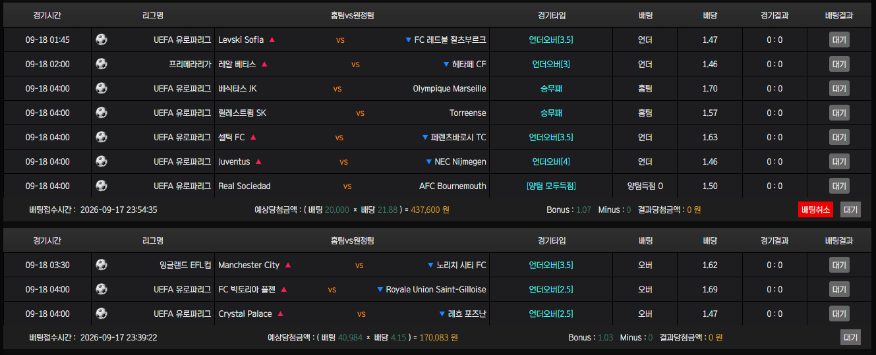
Task: Open the 언더오버[3.5] game type for Levski Sofia
Action: click(x=551, y=40)
